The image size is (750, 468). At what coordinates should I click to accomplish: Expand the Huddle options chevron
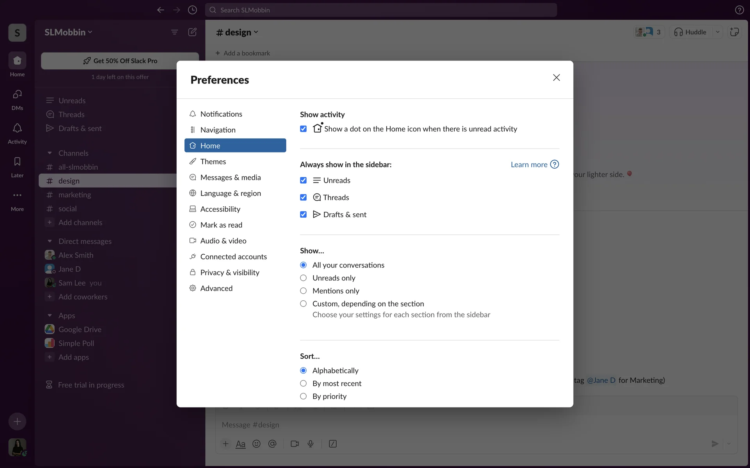tap(718, 32)
